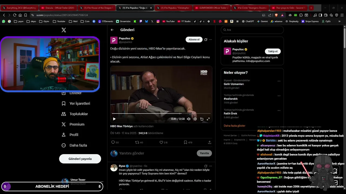Open Grok icon on Ryse's reply
This screenshot has height=194, width=346.
pos(206,166)
